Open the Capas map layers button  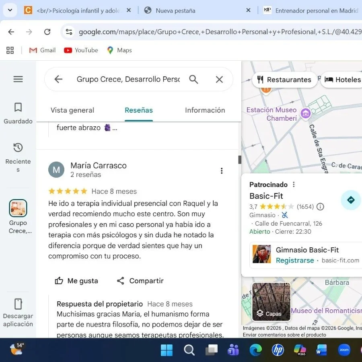[271, 302]
